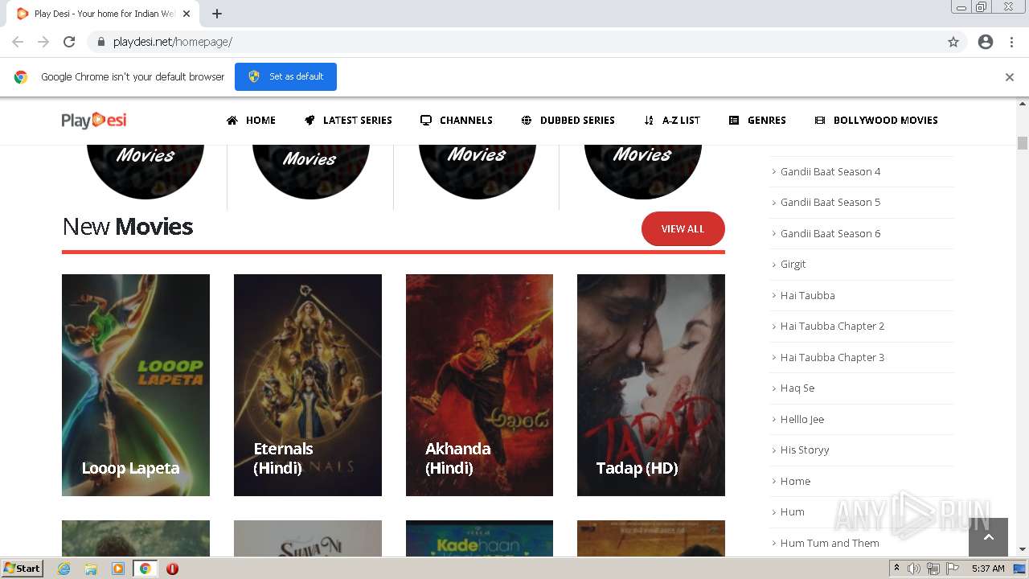Open Haq Se link
Image resolution: width=1029 pixels, height=579 pixels.
click(x=797, y=388)
